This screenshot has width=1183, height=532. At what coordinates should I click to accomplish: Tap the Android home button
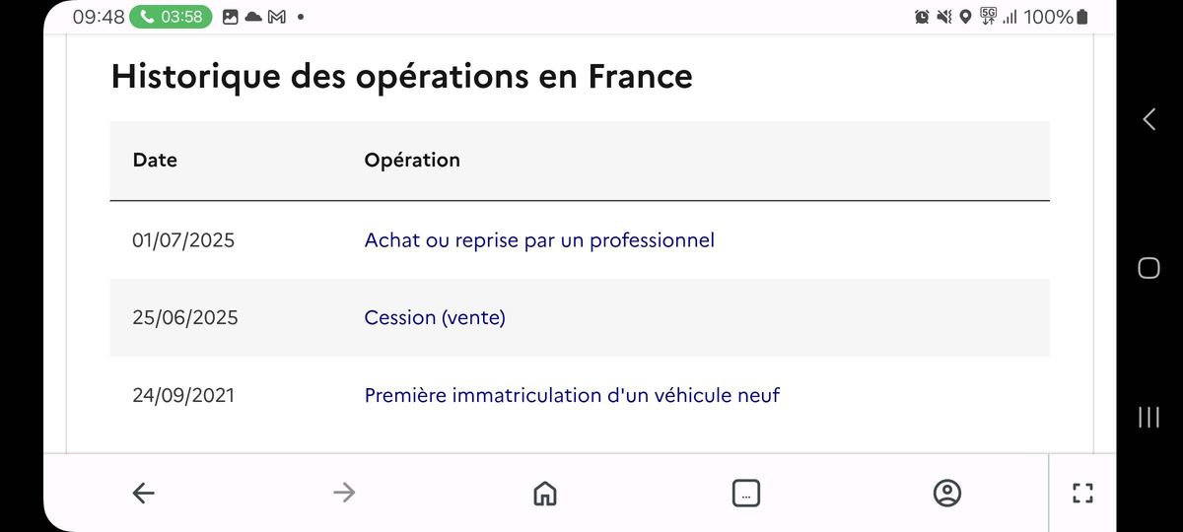pos(1148,268)
